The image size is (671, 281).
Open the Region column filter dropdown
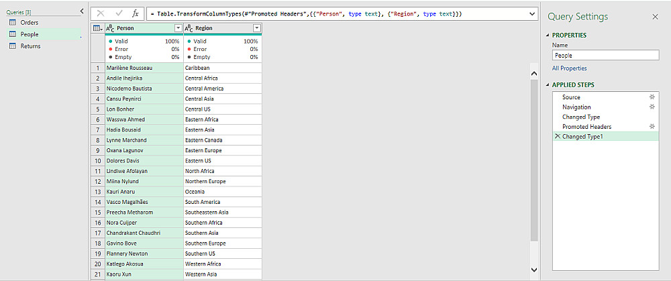pyautogui.click(x=256, y=28)
